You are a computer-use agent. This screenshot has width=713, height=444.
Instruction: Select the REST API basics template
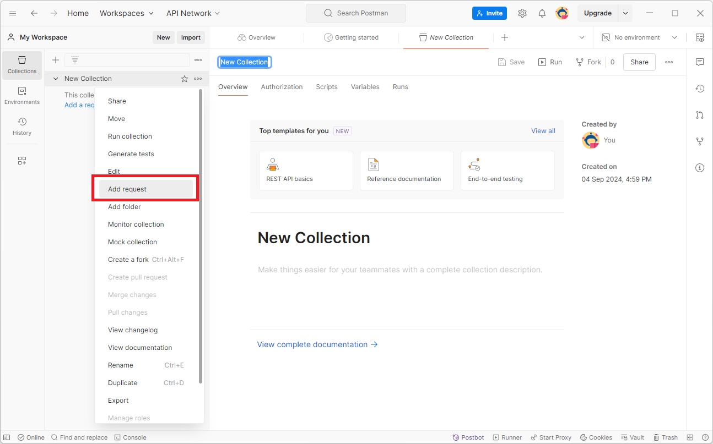(306, 171)
